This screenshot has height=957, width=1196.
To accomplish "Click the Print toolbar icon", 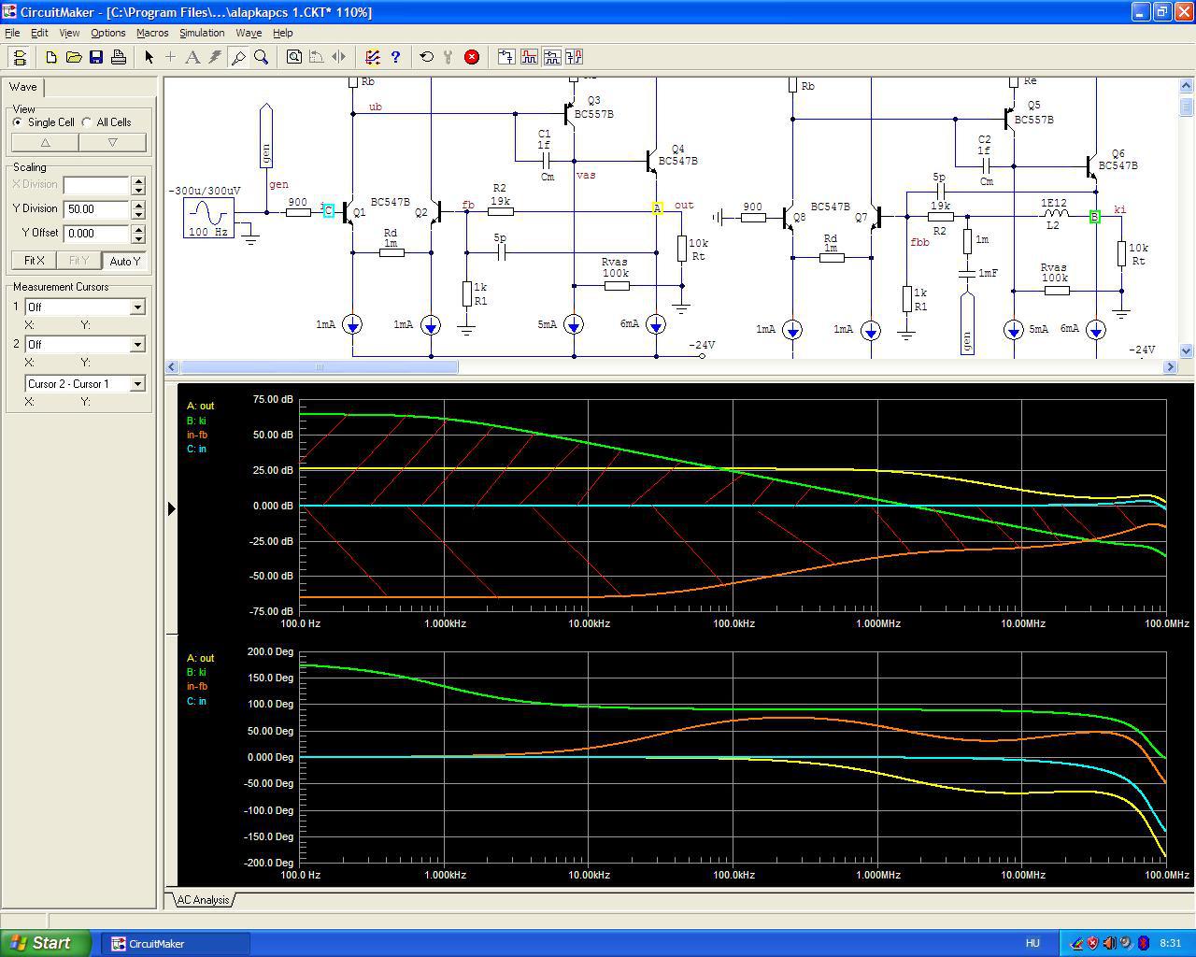I will 119,57.
